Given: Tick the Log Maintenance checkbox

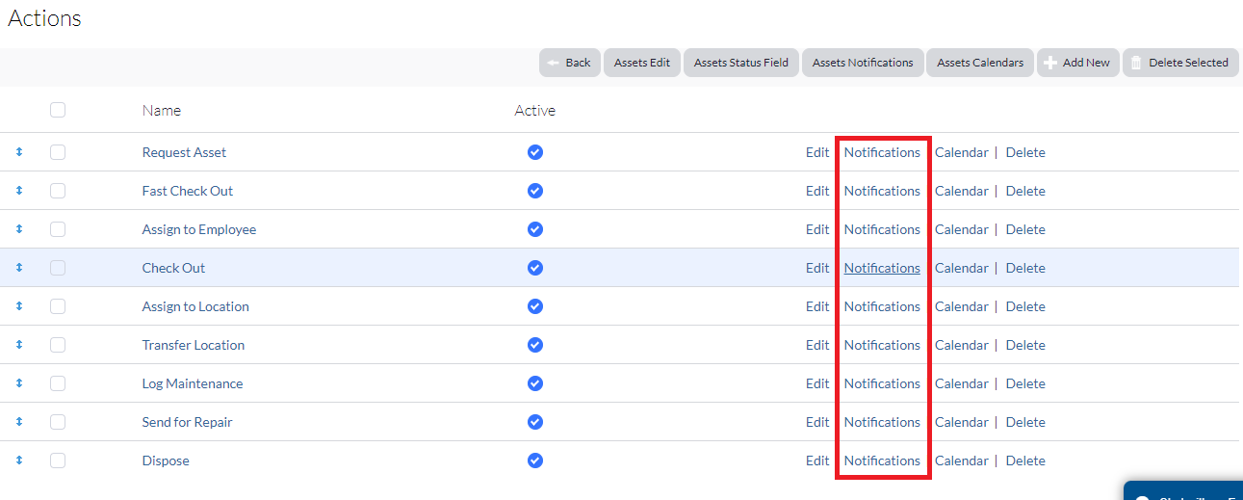Looking at the screenshot, I should tap(58, 383).
